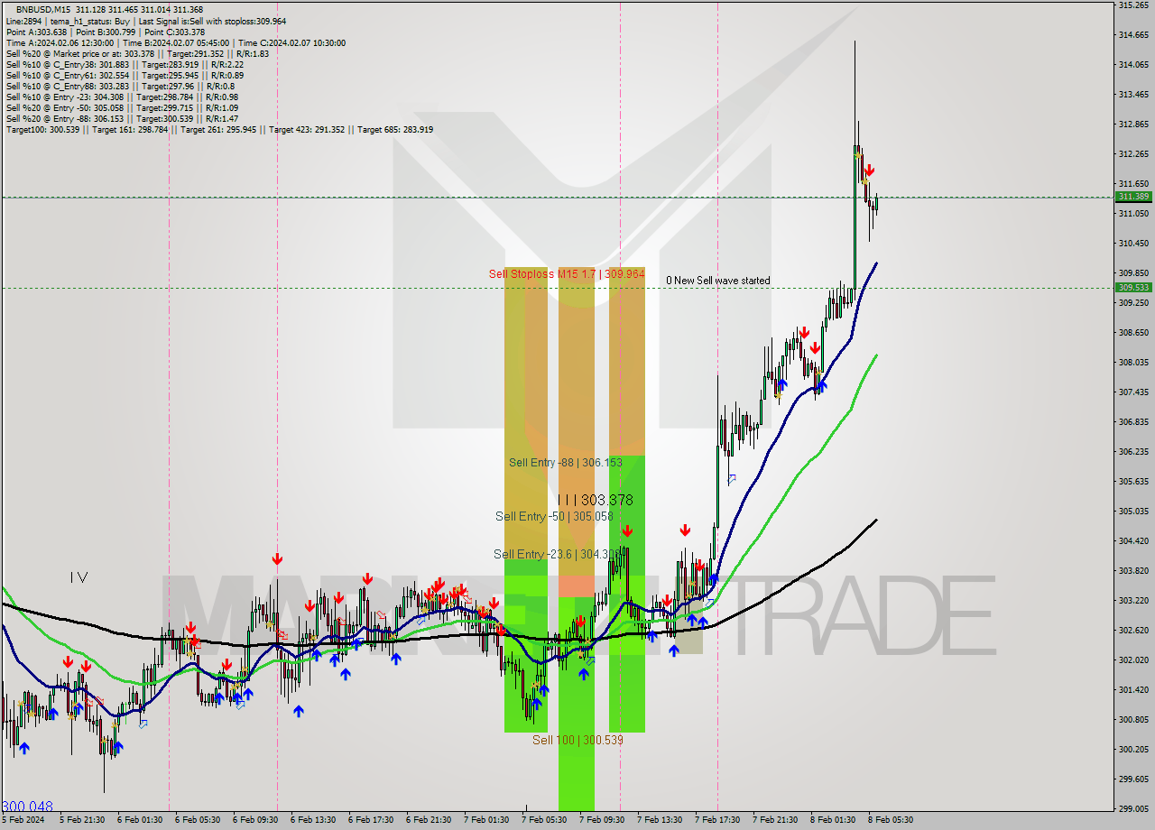Click the 300.800 price axis label
This screenshot has height=830, width=1155.
coord(1133,720)
